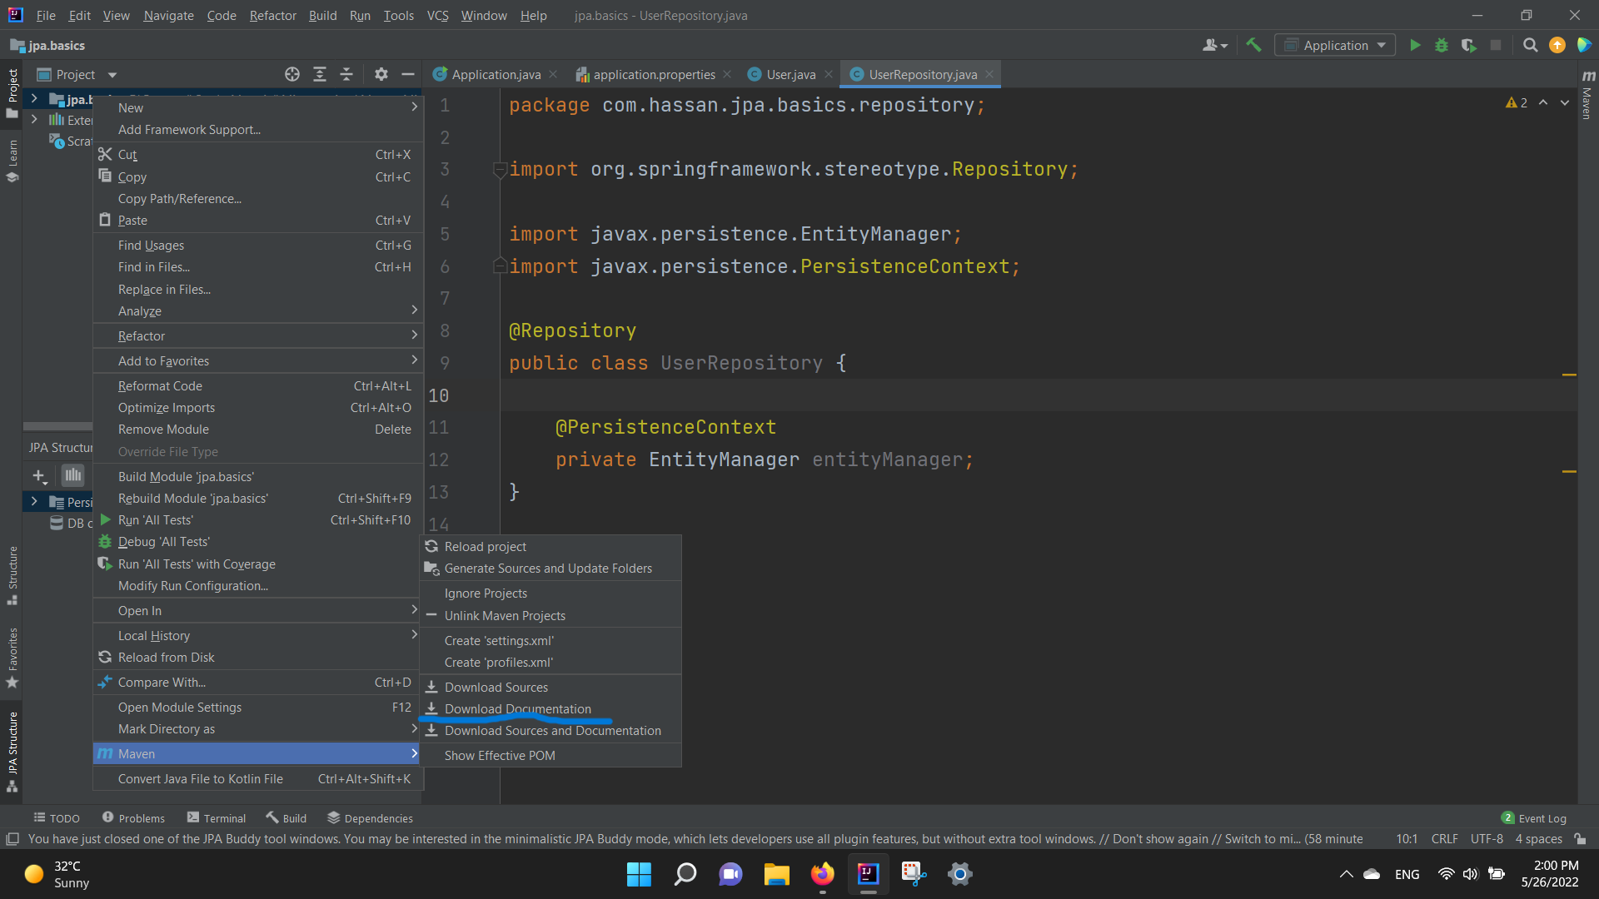Show hidden system tray icons

(1346, 874)
